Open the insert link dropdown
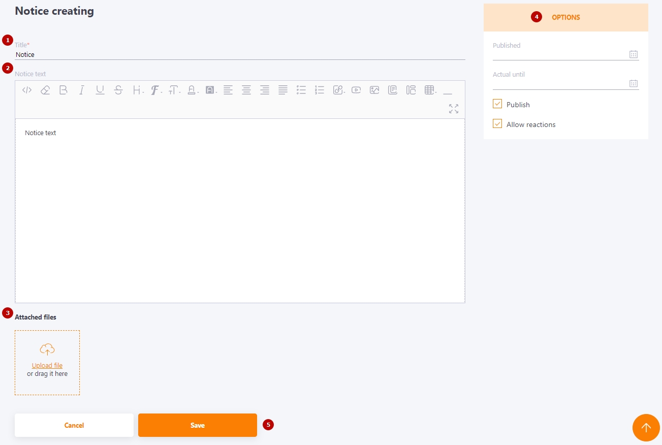The image size is (662, 445). 339,90
